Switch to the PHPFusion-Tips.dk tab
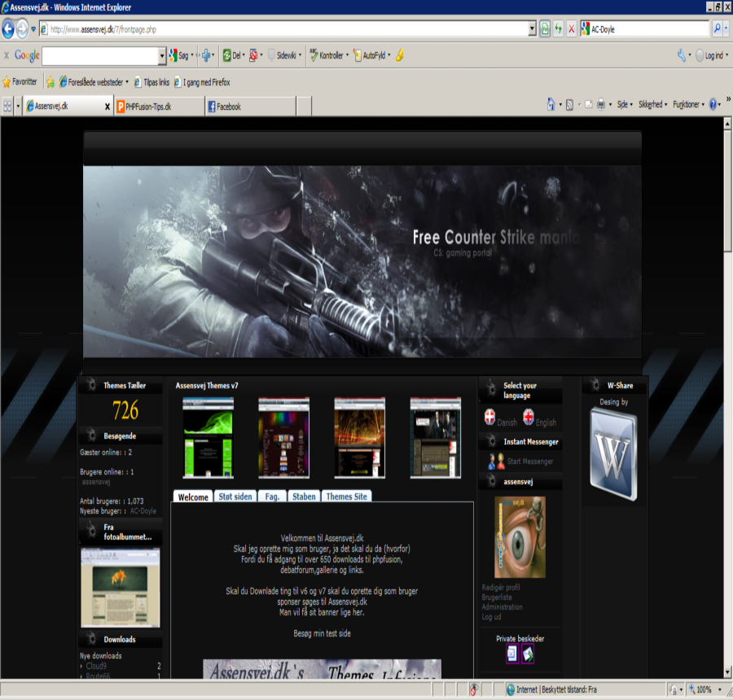Image resolution: width=733 pixels, height=700 pixels. point(160,107)
